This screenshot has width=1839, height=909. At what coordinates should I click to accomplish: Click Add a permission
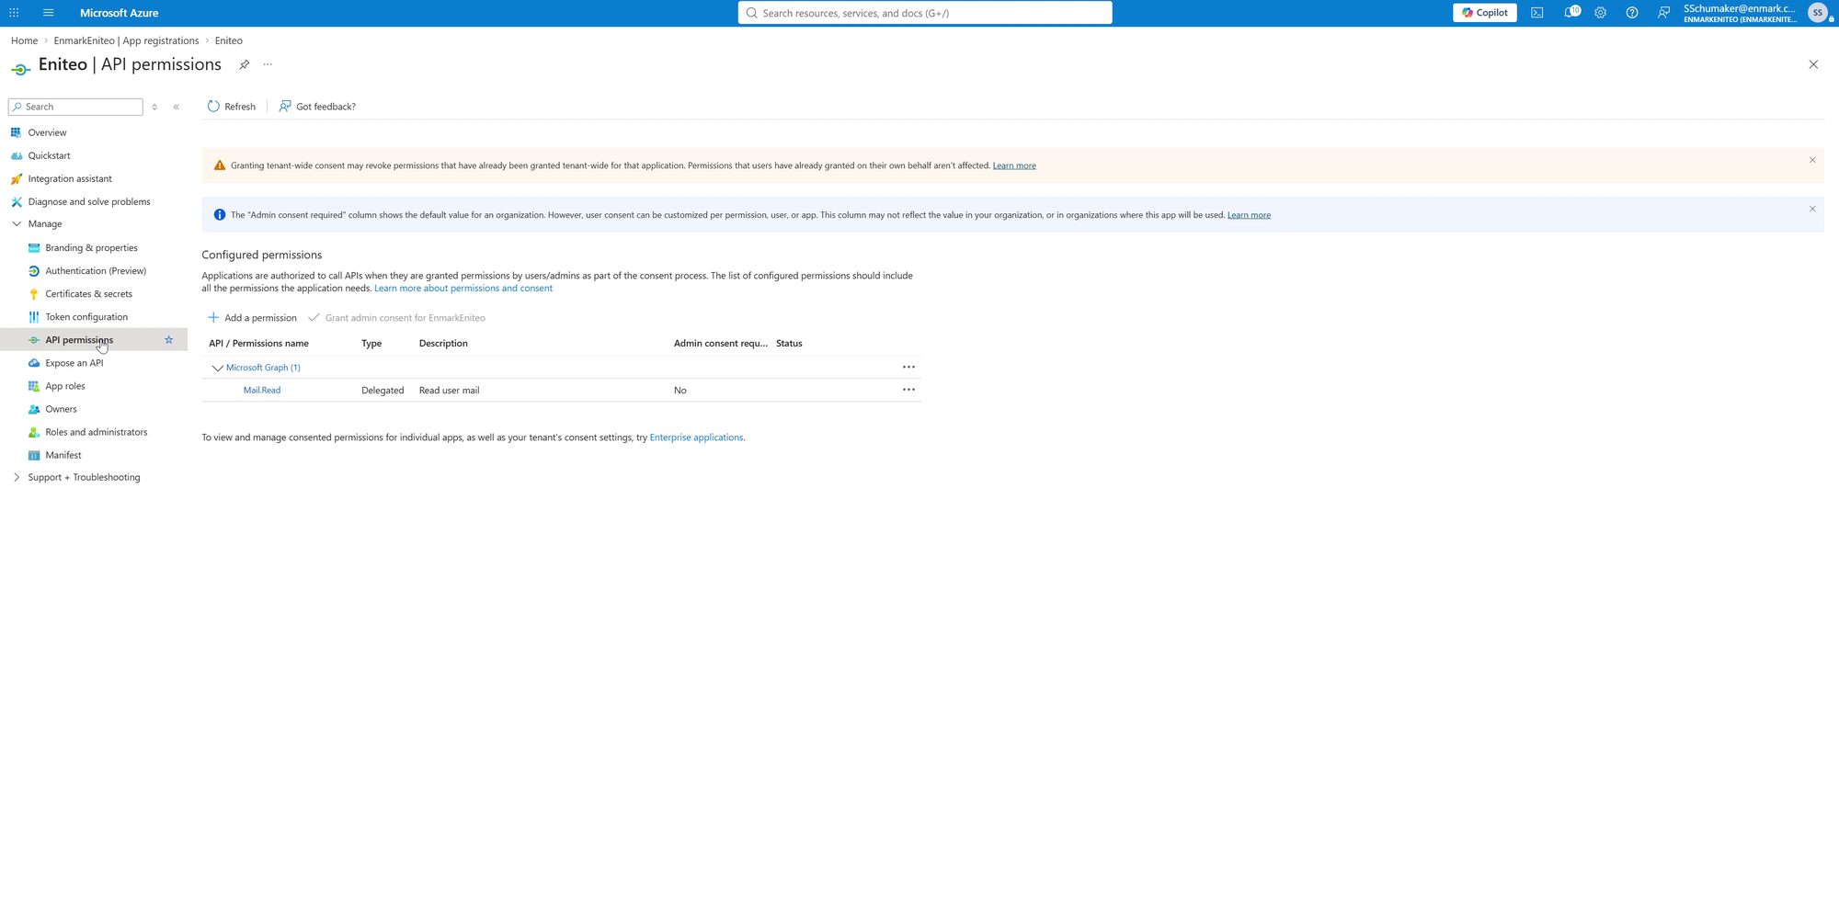point(252,318)
